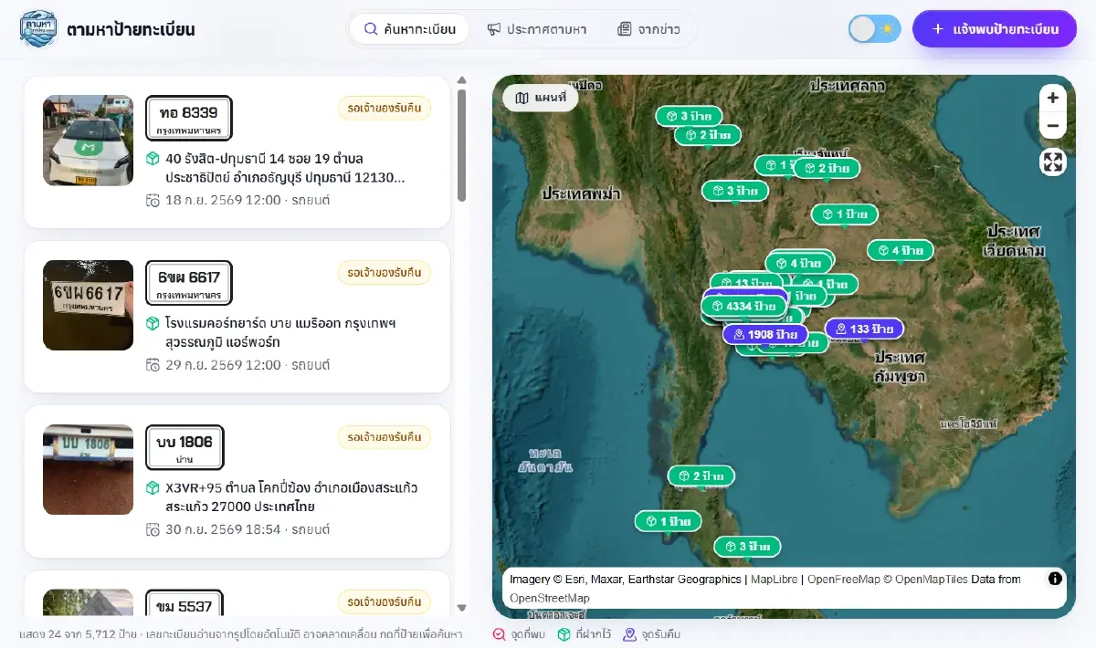This screenshot has height=648, width=1096.
Task: Click the X3VR+95 สระแก้ว address text
Action: pyautogui.click(x=291, y=496)
